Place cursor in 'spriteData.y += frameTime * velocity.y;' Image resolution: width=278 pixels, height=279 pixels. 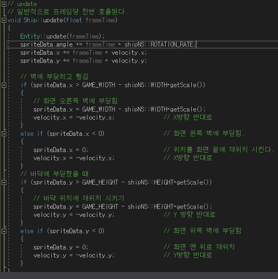pos(83,61)
